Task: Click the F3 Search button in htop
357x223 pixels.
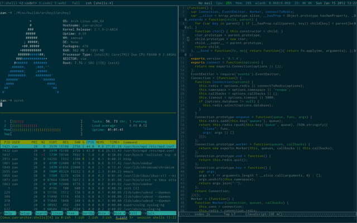Action: pos(41,213)
